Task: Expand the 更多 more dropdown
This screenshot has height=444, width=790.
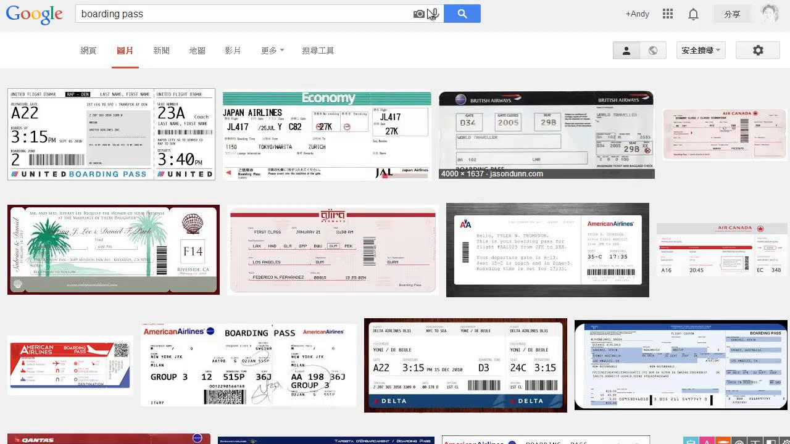Action: 272,51
